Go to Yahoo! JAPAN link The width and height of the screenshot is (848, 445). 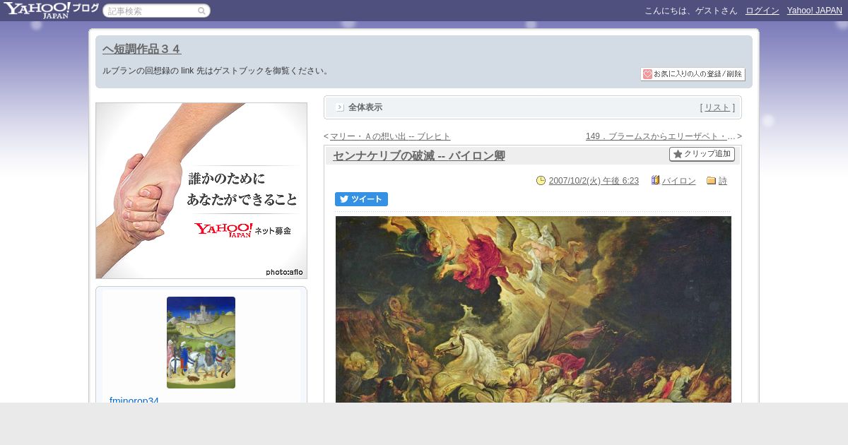tap(814, 11)
